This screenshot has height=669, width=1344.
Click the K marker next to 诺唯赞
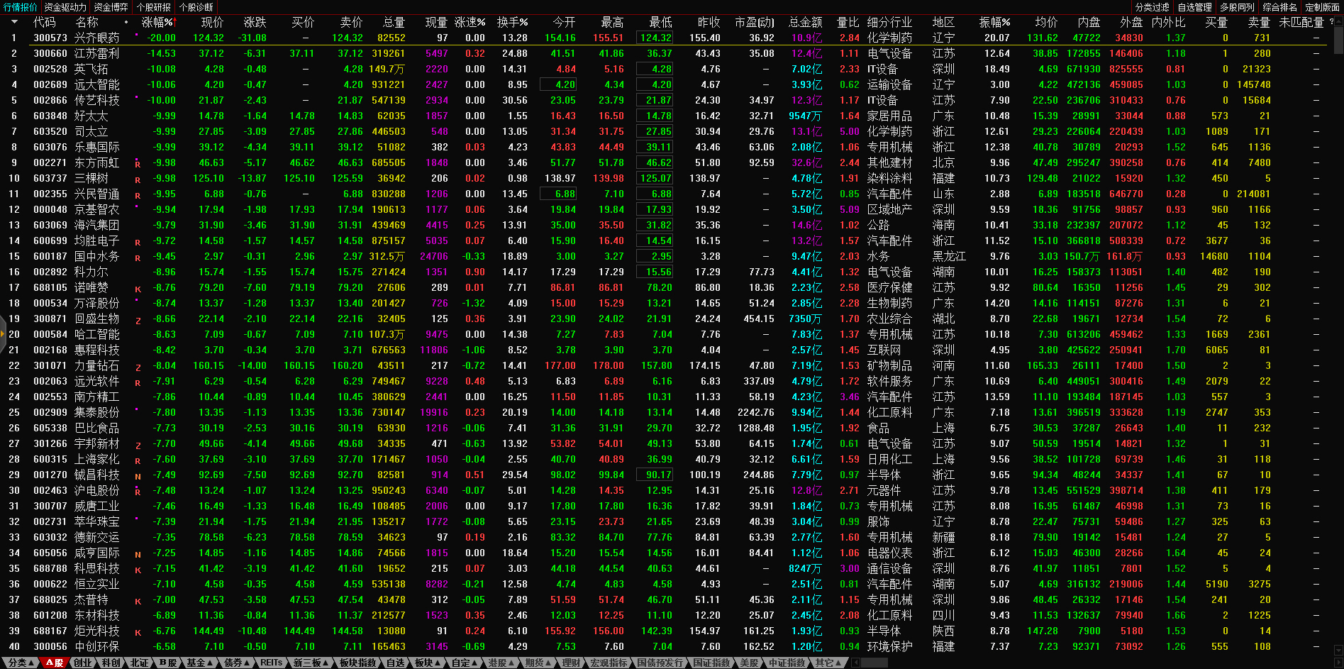pyautogui.click(x=138, y=289)
